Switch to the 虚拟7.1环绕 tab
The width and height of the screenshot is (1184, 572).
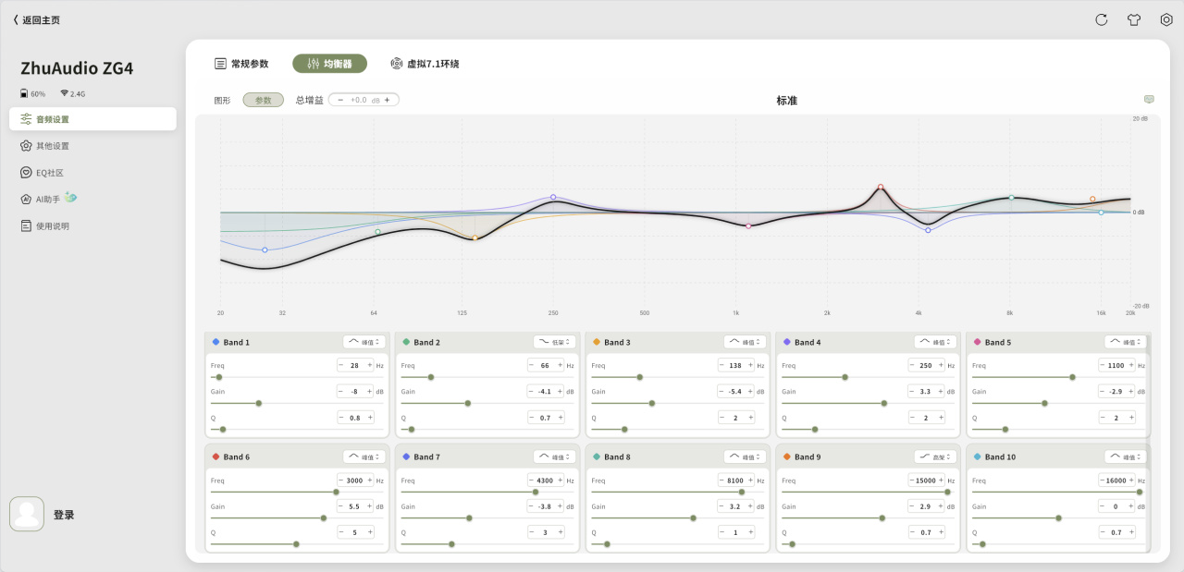pos(425,64)
